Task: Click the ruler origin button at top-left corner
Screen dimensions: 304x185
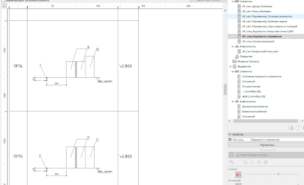Action: click(4, 6)
